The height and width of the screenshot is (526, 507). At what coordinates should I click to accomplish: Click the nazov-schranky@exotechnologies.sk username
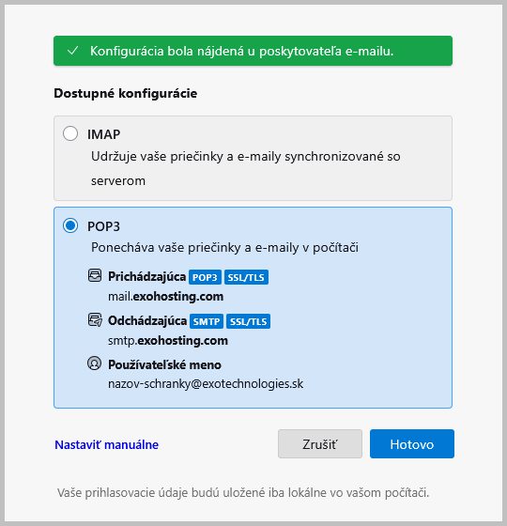click(x=206, y=384)
